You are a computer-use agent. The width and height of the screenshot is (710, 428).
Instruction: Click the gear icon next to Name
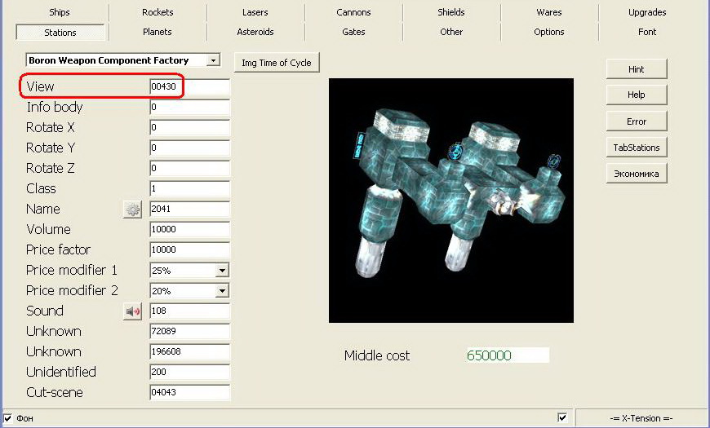pos(132,210)
